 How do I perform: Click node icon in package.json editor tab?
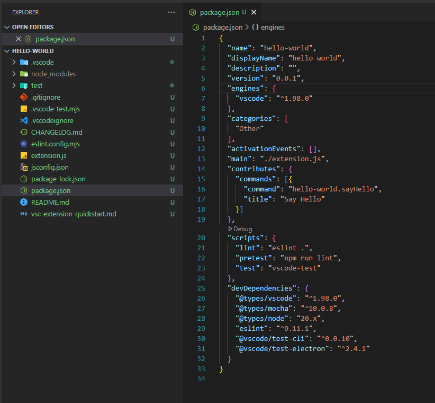pos(193,12)
